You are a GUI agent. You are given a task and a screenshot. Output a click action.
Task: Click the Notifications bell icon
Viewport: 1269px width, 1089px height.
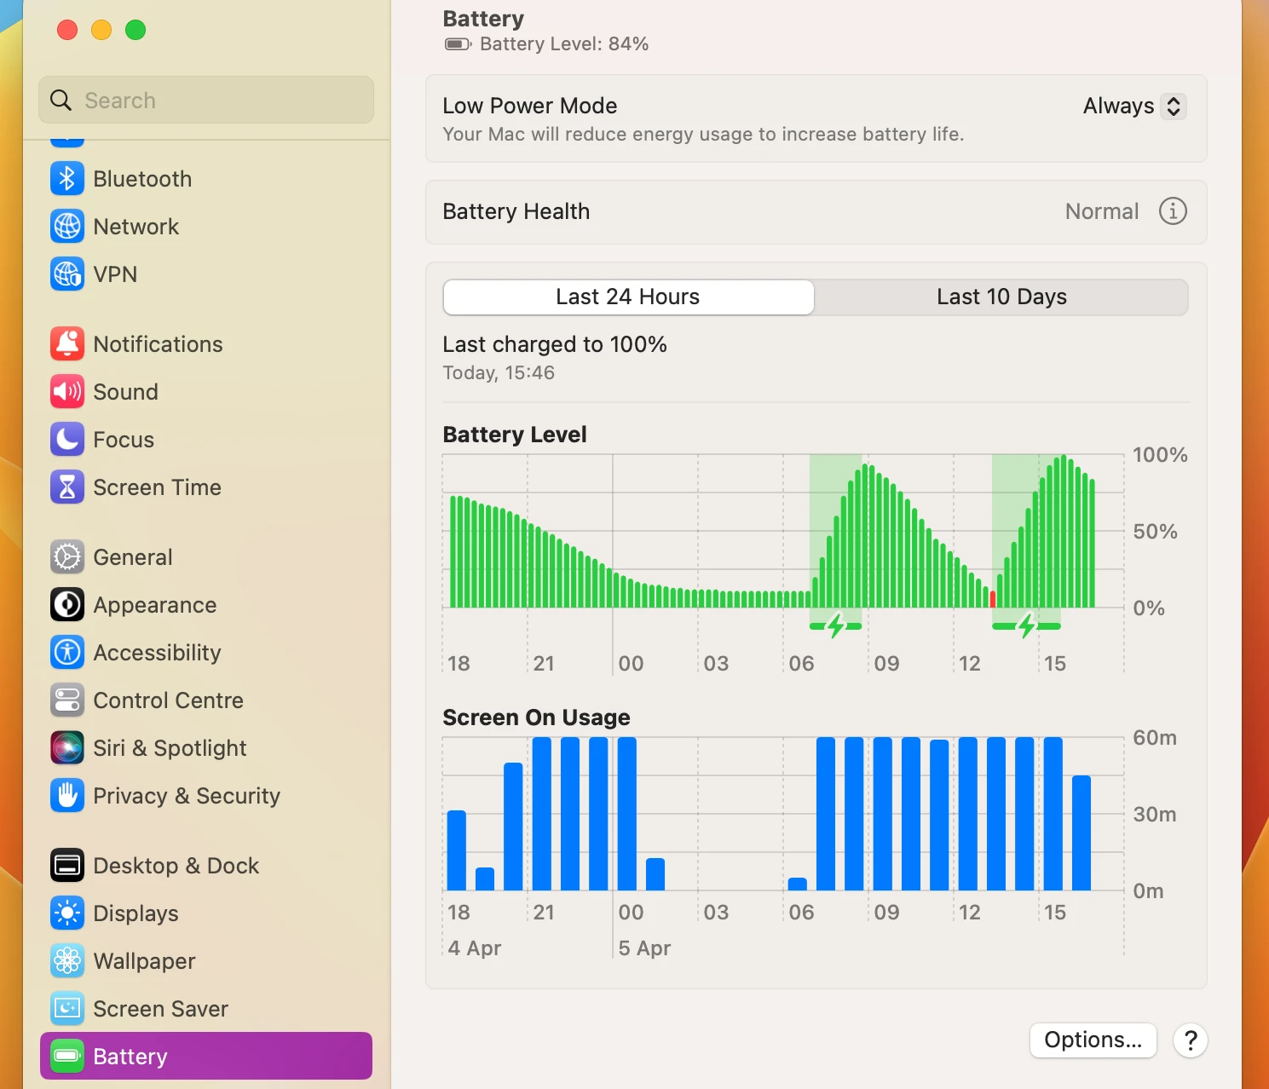pyautogui.click(x=67, y=343)
